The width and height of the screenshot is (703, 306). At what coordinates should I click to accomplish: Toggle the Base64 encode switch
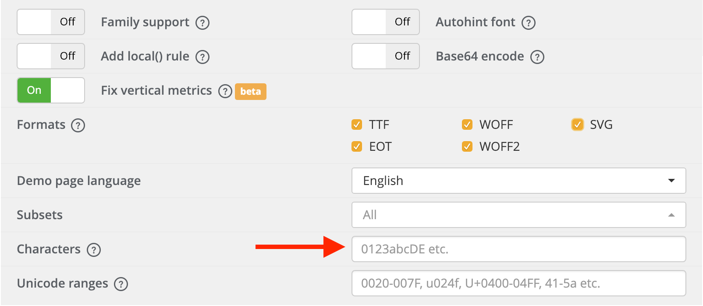[386, 56]
